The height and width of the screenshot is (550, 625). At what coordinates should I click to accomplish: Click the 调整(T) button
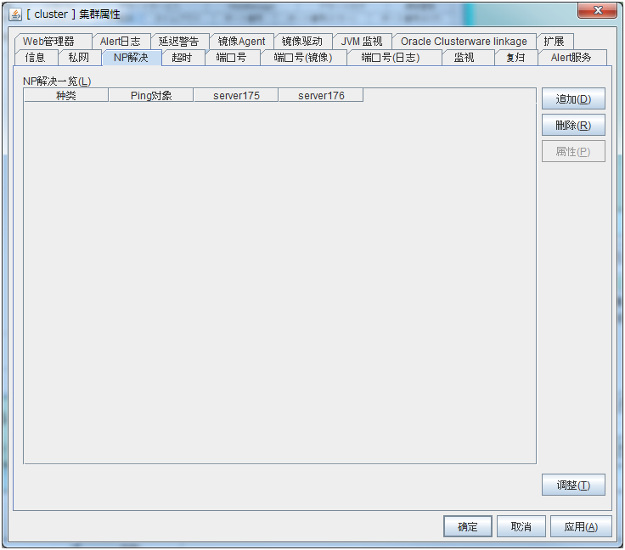tap(573, 485)
